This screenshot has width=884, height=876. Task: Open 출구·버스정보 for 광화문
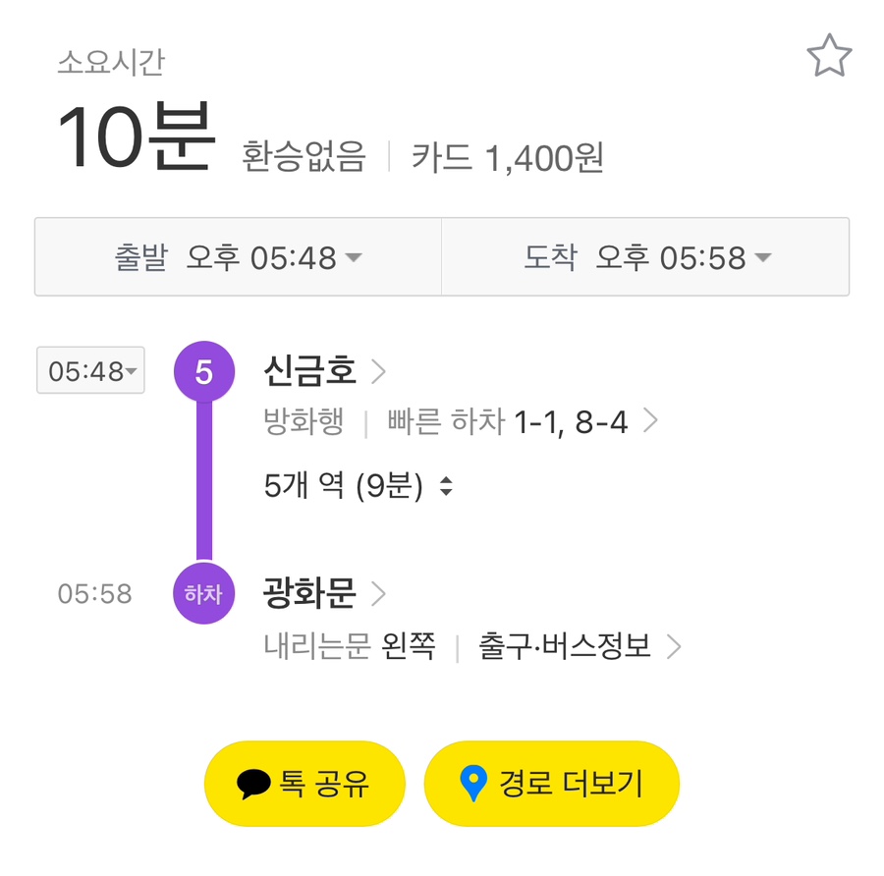coord(564,646)
